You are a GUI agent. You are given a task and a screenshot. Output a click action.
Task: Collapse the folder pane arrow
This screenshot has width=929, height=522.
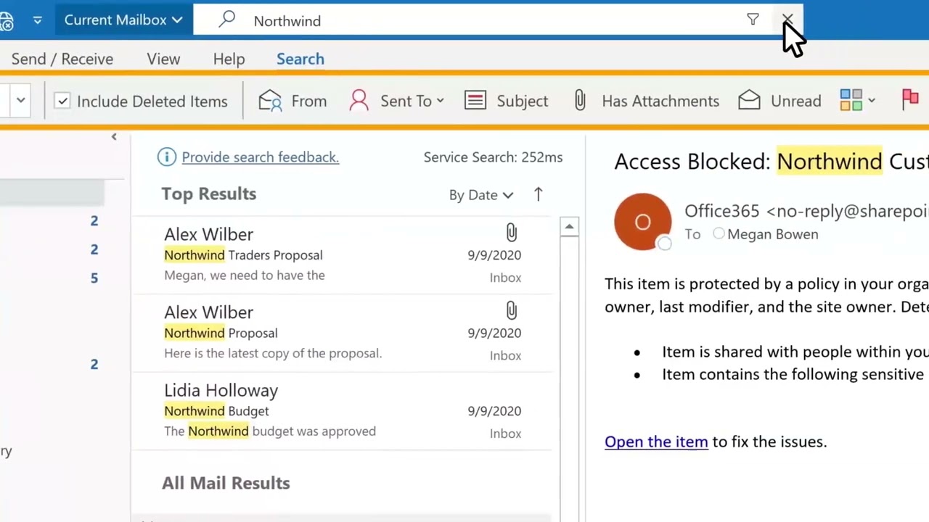point(114,137)
